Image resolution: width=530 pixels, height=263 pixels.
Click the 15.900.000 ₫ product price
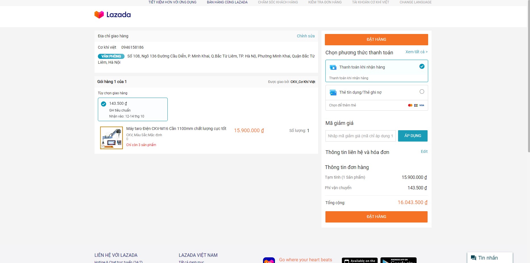click(x=249, y=131)
